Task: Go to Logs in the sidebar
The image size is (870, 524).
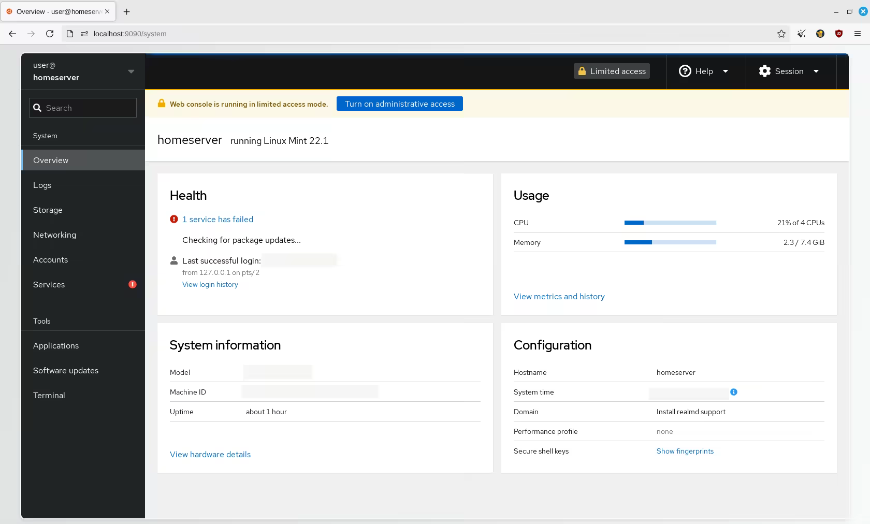Action: [42, 185]
